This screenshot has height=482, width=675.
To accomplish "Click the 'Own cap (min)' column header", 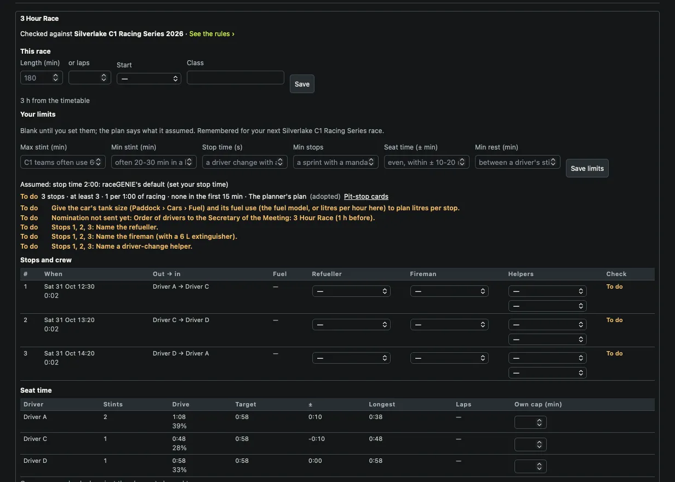I will pos(538,404).
